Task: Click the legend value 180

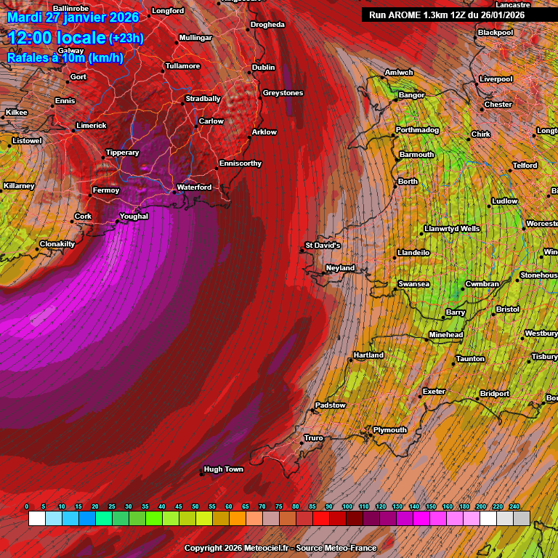Action: pyautogui.click(x=464, y=506)
